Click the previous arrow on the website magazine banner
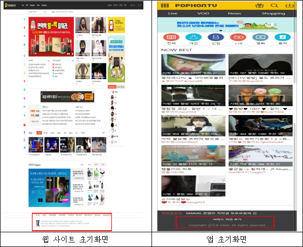This screenshot has width=303, height=247. (x=39, y=200)
